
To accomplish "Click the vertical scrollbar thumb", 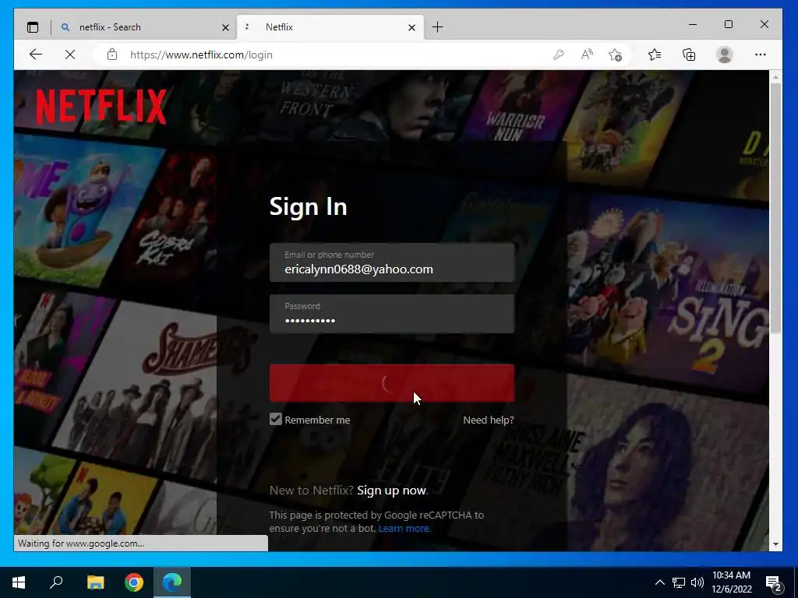I will tap(775, 209).
